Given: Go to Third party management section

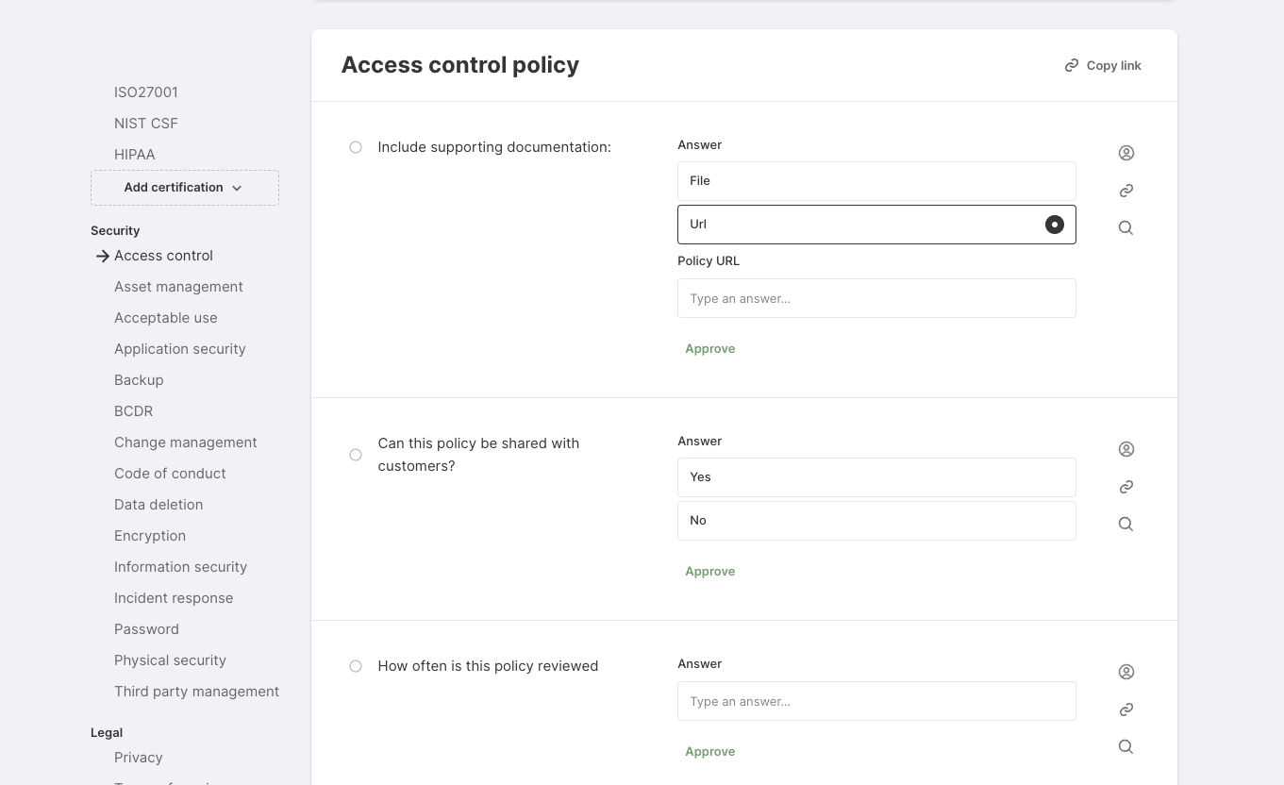Looking at the screenshot, I should (196, 692).
